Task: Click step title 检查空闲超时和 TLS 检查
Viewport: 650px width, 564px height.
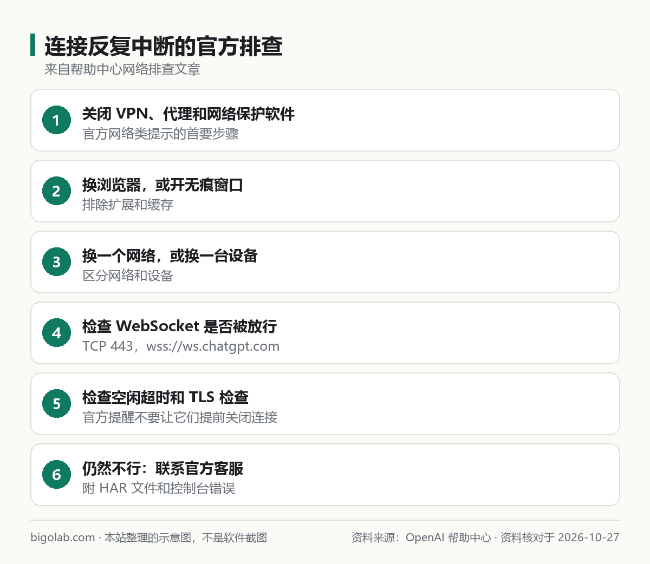Action: pyautogui.click(x=165, y=397)
